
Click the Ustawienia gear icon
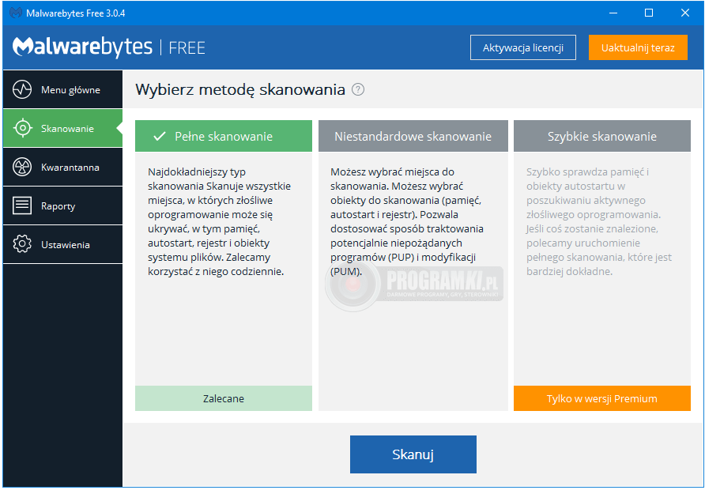click(22, 244)
